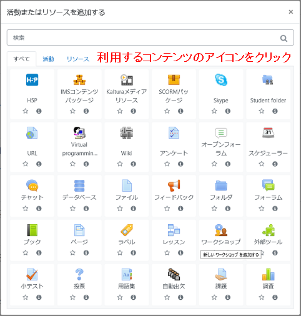Switch to the 活動 tab
The width and height of the screenshot is (301, 316).
[x=48, y=59]
